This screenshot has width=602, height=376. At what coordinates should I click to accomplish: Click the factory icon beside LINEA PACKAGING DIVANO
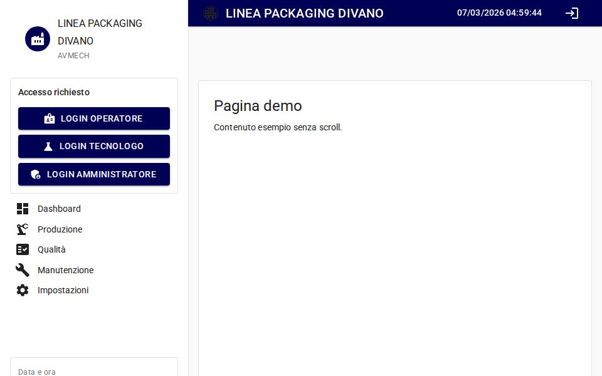(x=37, y=39)
